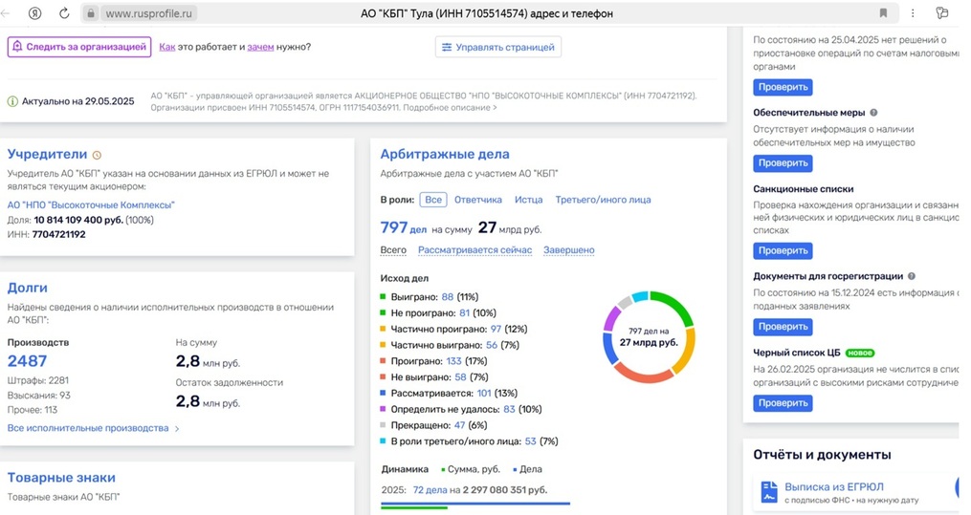
Task: Open the 53 В роли третьего/иного лица link
Action: 531,441
